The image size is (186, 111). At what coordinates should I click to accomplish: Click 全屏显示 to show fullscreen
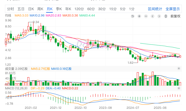coord(173,9)
